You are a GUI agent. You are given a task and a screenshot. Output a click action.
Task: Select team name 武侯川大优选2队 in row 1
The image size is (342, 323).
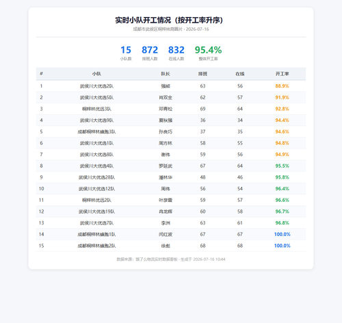[96, 86]
